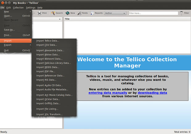The image size is (191, 134).
Task: Select Import MODS Data...
Action: [x=54, y=67]
